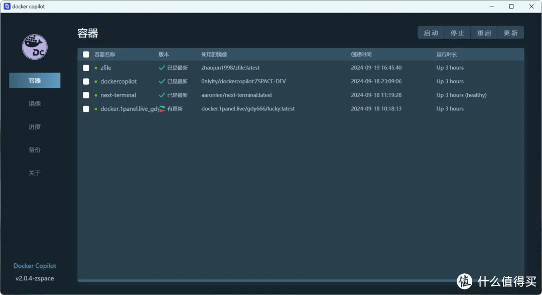Screen dimensions: 542x295
Task: Click the green status dot beside dockercopilot
Action: click(96, 81)
